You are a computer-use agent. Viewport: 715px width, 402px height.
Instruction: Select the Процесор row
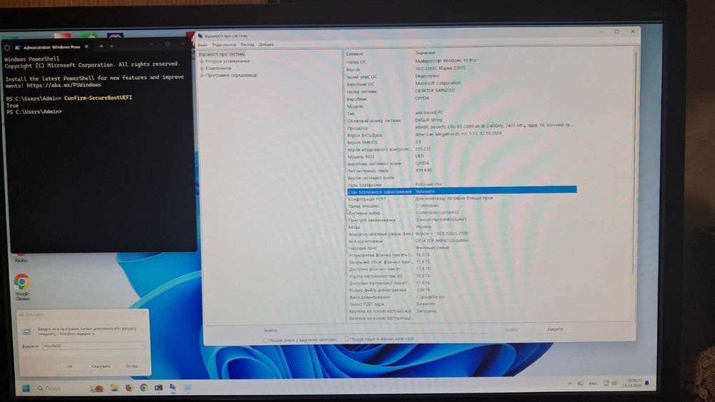pyautogui.click(x=460, y=128)
